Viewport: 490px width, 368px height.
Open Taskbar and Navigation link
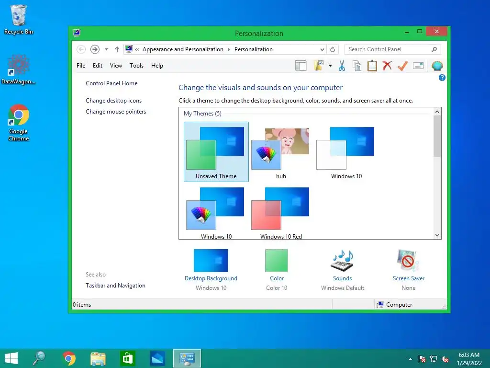pyautogui.click(x=115, y=286)
